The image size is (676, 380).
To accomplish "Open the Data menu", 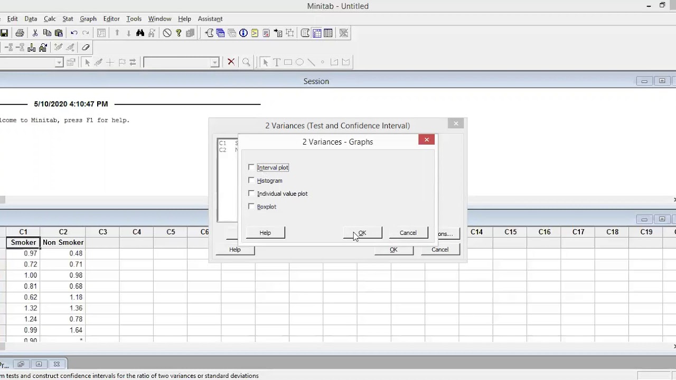I will point(31,18).
